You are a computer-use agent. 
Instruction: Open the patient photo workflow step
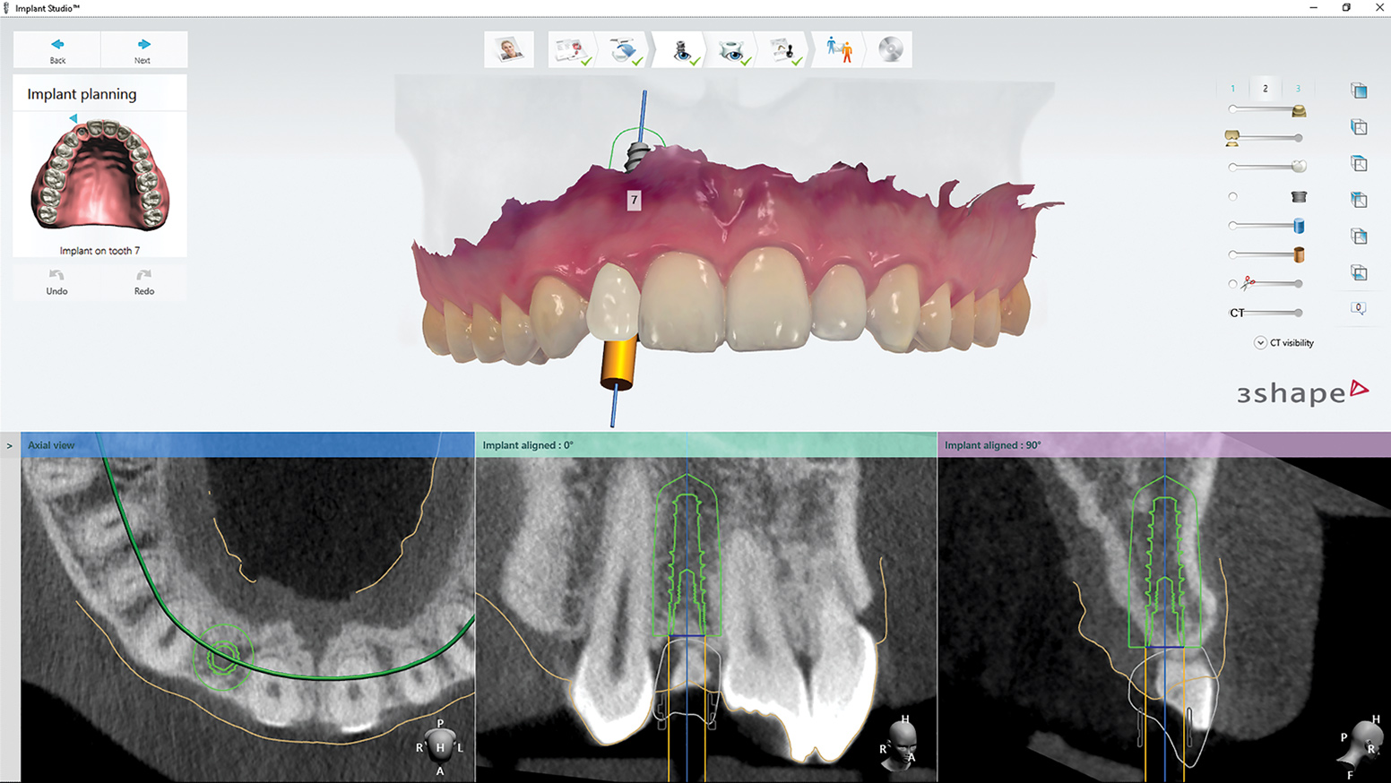pos(508,49)
